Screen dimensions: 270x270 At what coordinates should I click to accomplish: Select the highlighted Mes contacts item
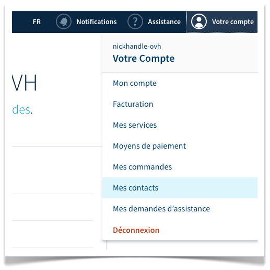(x=180, y=188)
